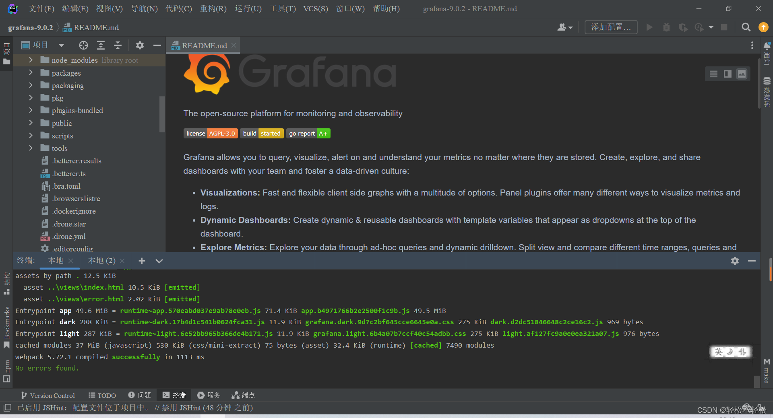Viewport: 773px width, 418px height.
Task: Open the 端点 endpoints tool window
Action: tap(243, 395)
